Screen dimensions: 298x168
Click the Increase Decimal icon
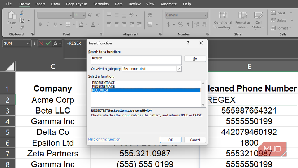coord(197,24)
